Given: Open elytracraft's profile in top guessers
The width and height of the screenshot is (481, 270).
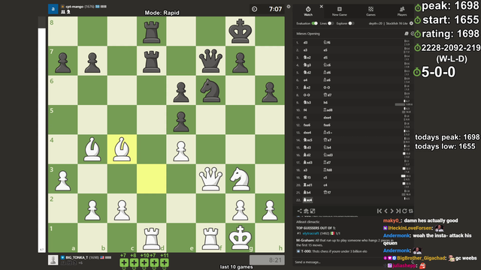Looking at the screenshot, I should (310, 233).
